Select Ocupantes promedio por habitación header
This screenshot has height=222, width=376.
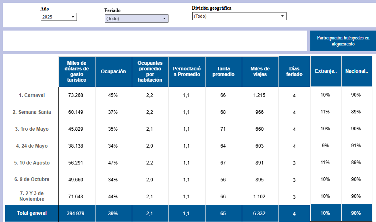150,72
